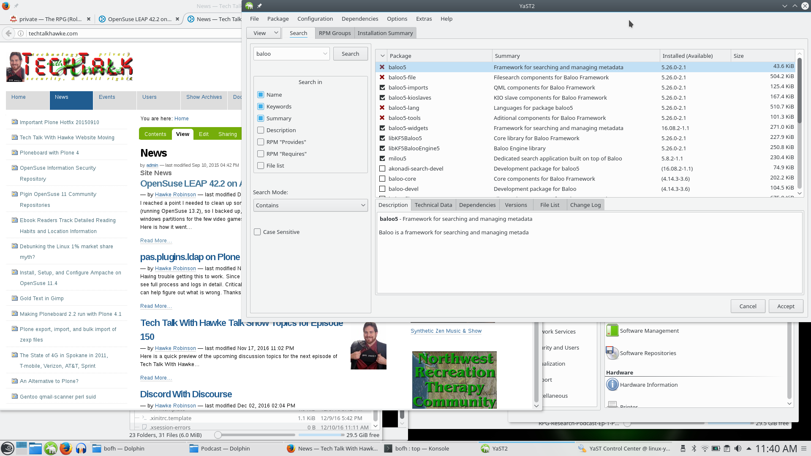Open Hardware Information icon

click(612, 385)
